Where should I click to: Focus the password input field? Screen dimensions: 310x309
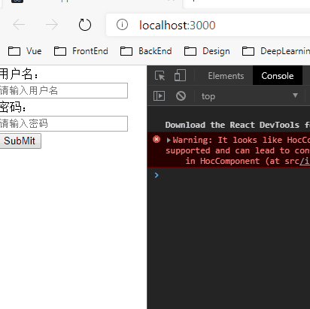point(63,123)
